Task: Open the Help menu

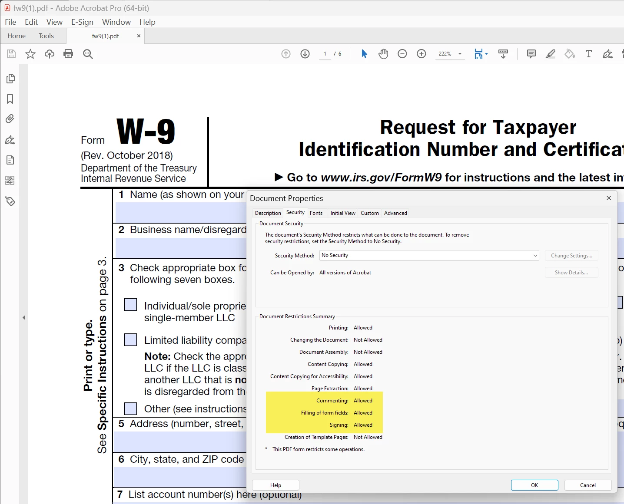Action: [x=147, y=22]
